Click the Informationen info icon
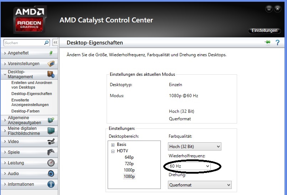 coord(51,184)
